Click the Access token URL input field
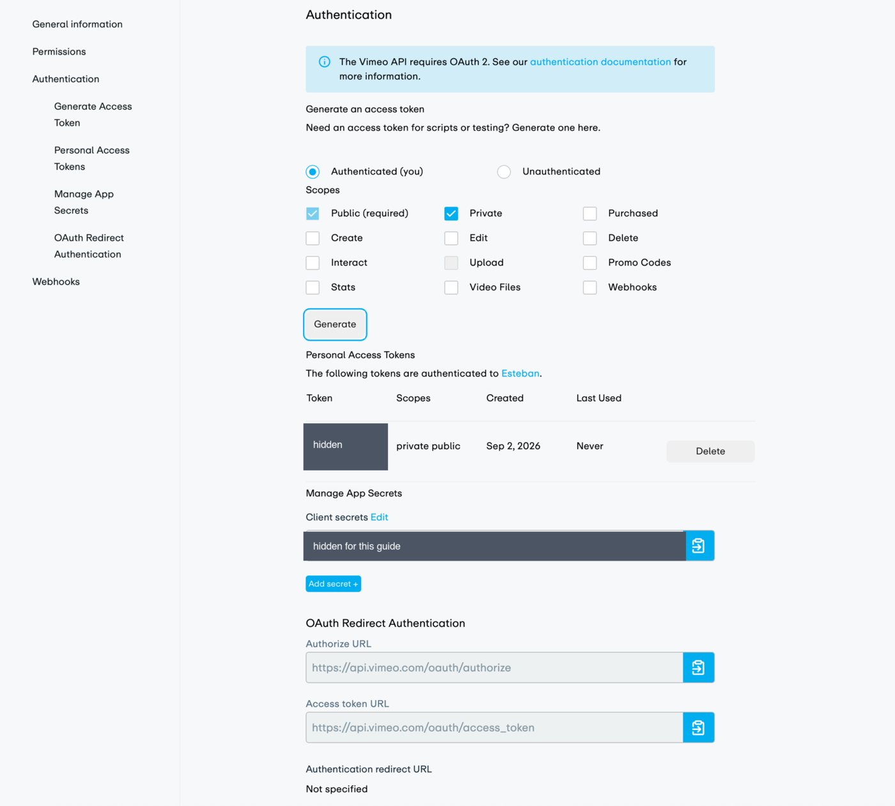Viewport: 895px width, 806px height. (x=494, y=727)
